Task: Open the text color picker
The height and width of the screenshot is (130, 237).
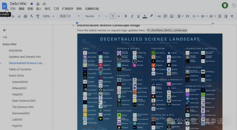Action: point(145,16)
